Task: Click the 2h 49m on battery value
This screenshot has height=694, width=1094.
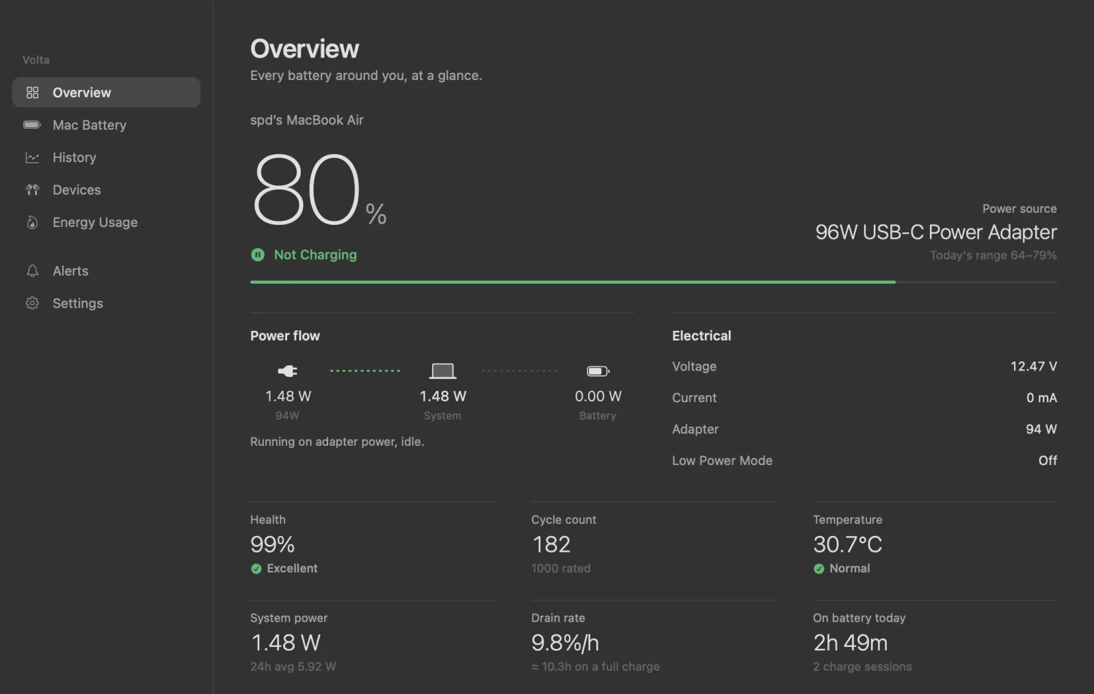Action: (x=851, y=643)
